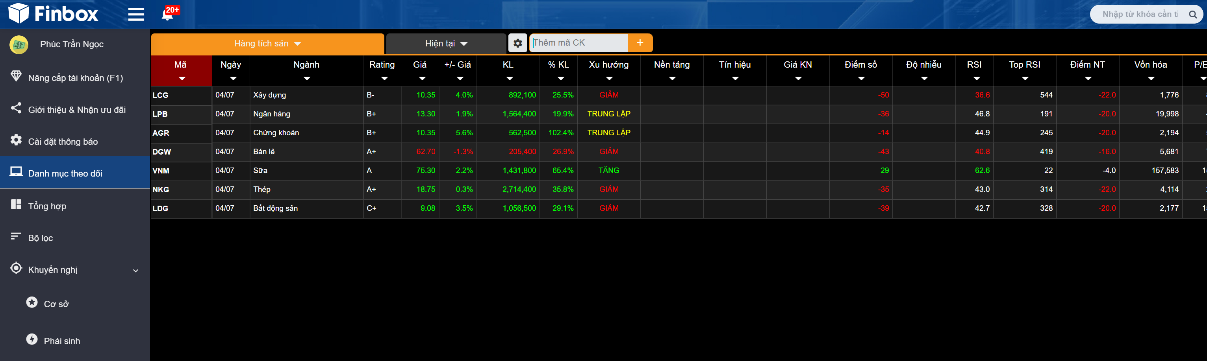
Task: Click the orange plus add-ticker button
Action: pos(640,43)
